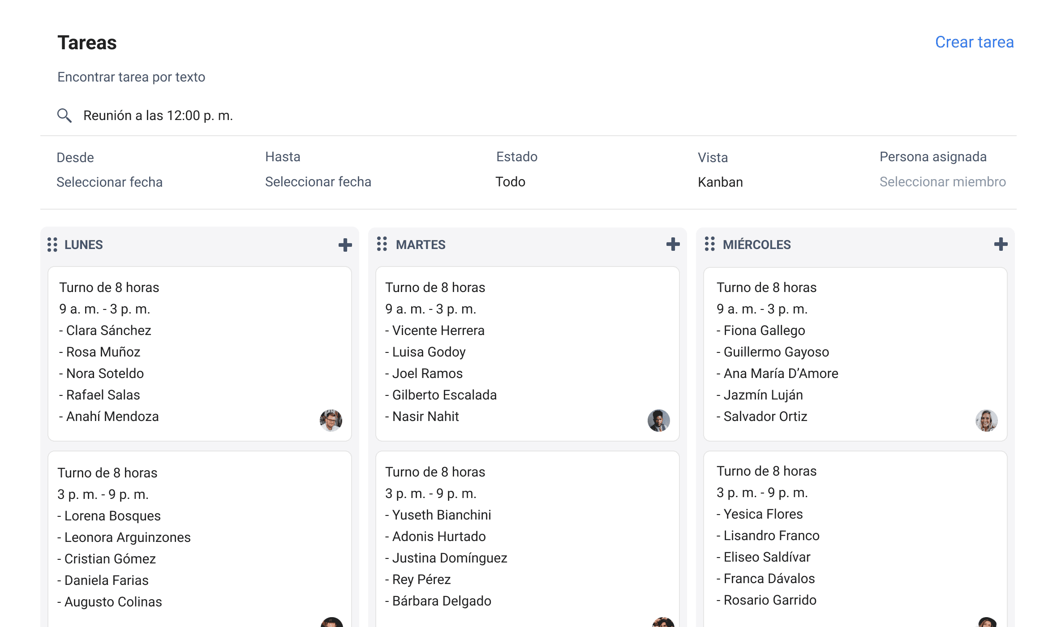Click the drag handle beside MARTES header
Viewport: 1057px width, 627px height.
tap(381, 245)
